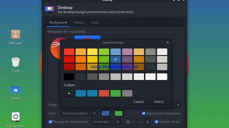The width and height of the screenshot is (229, 128).
Task: Pick the red custom color swatch
Action: click(104, 93)
